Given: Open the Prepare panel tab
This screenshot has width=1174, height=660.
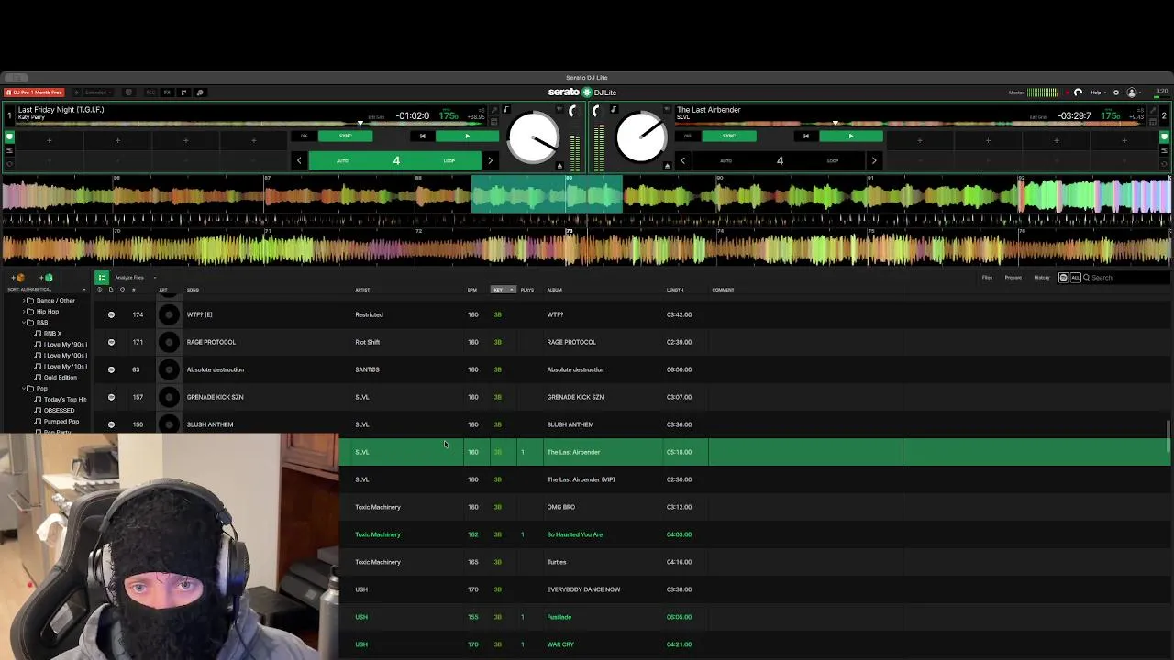Looking at the screenshot, I should [1013, 278].
